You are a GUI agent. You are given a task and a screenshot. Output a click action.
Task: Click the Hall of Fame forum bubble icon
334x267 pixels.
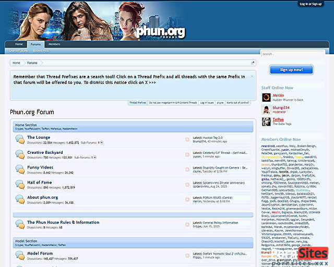20,185
